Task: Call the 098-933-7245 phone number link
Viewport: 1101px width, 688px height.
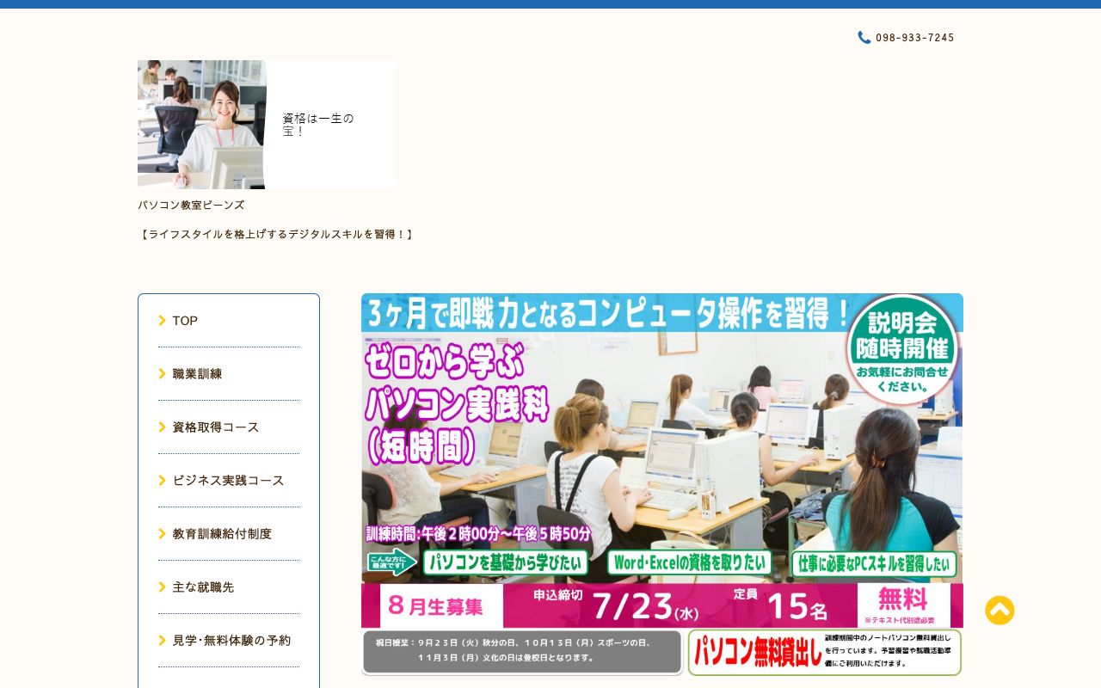Action: (x=914, y=37)
